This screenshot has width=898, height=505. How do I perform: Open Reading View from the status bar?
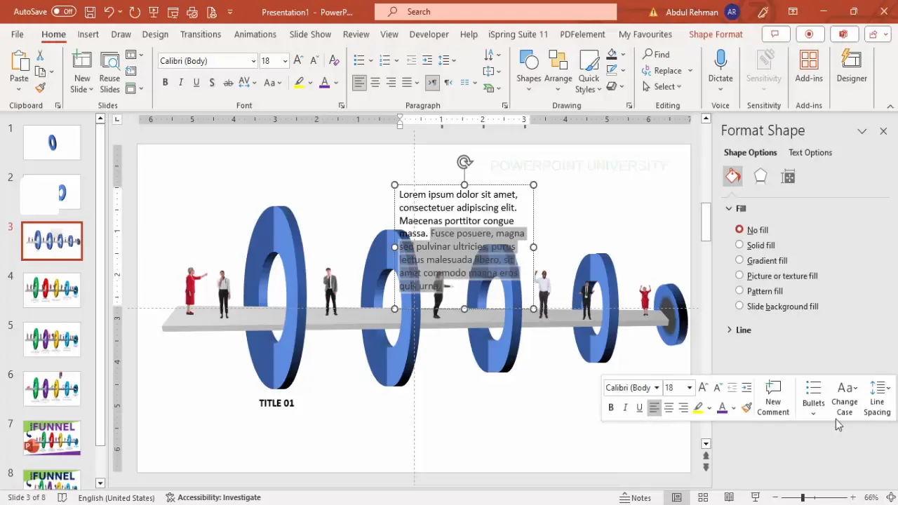[x=729, y=497]
